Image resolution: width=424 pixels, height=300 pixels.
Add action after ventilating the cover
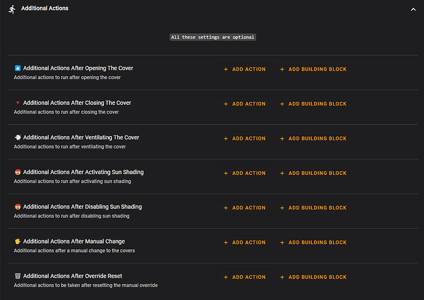pos(245,139)
